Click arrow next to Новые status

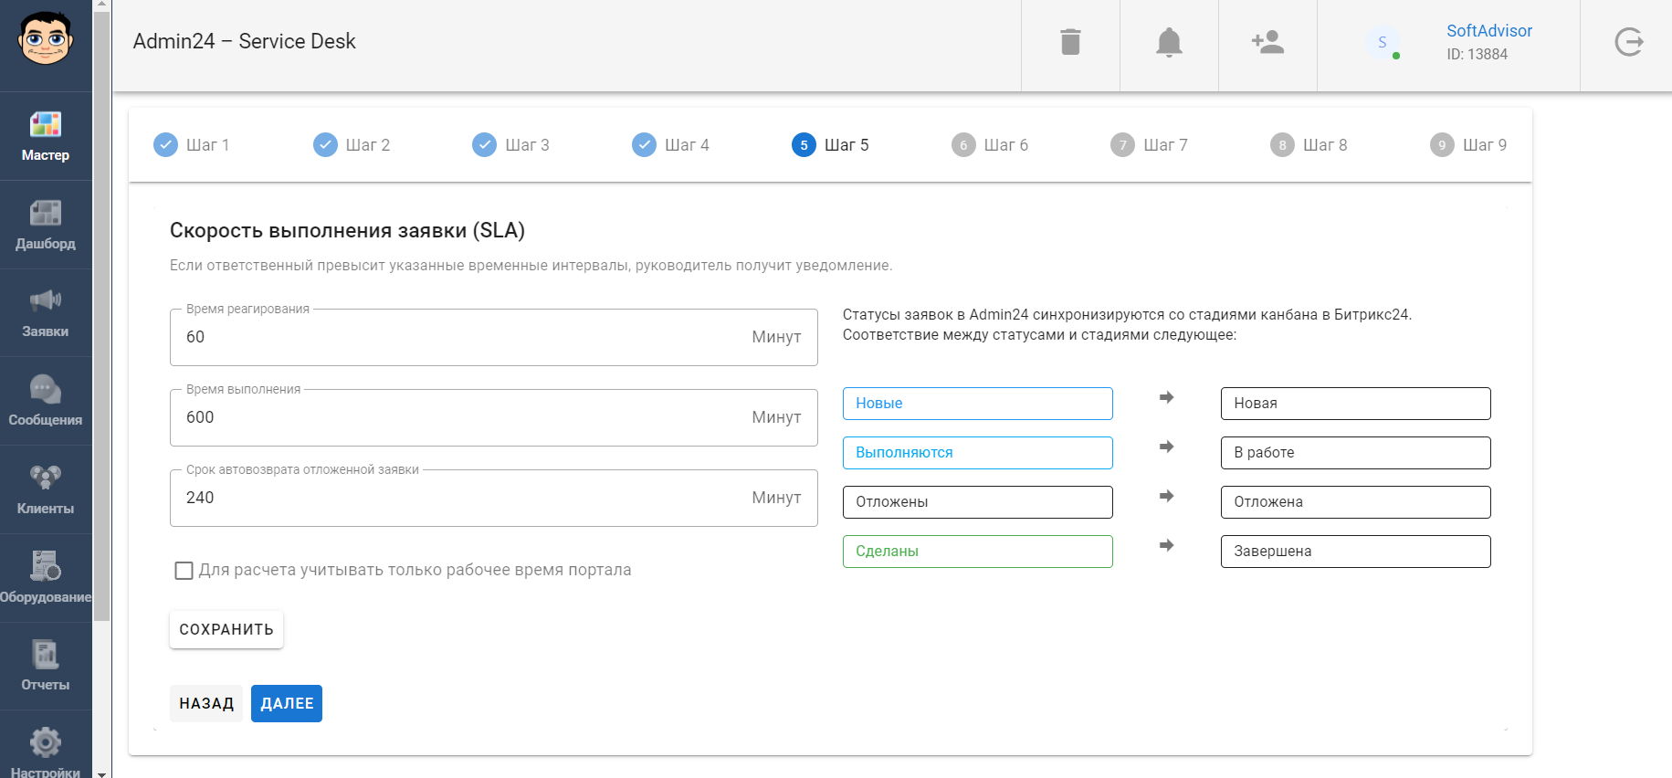[1166, 397]
